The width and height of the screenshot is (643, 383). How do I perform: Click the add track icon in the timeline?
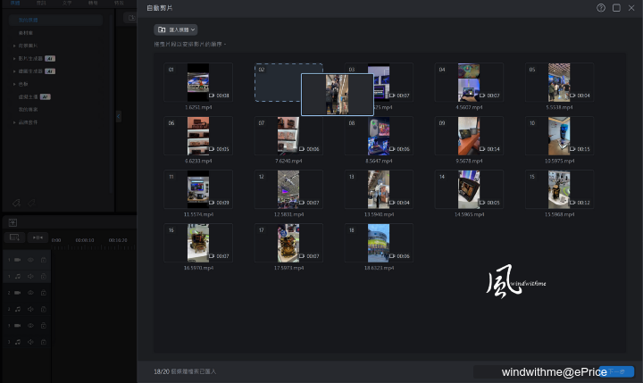pos(14,237)
